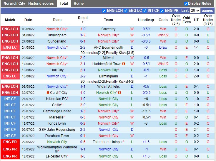The image size is (216, 161).
Task: Open the Wigan Athletic team link
Action: click(108, 87)
